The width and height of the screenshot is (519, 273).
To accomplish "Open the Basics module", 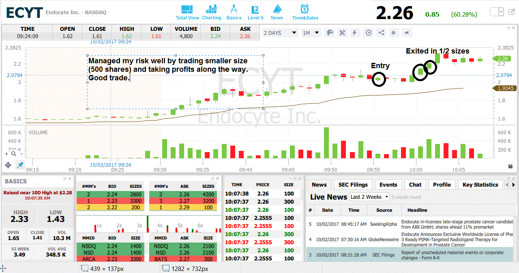I will (x=234, y=12).
